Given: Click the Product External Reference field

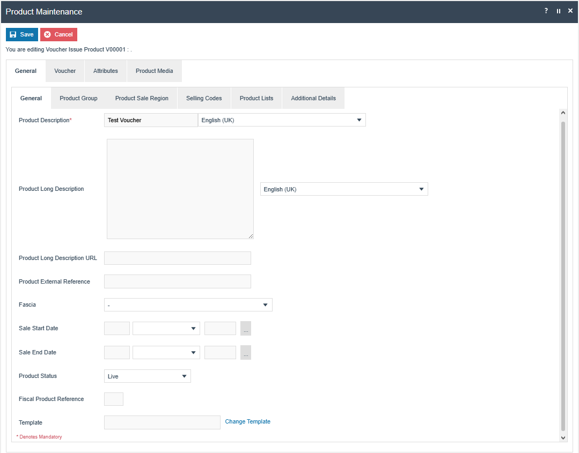Looking at the screenshot, I should (x=178, y=281).
